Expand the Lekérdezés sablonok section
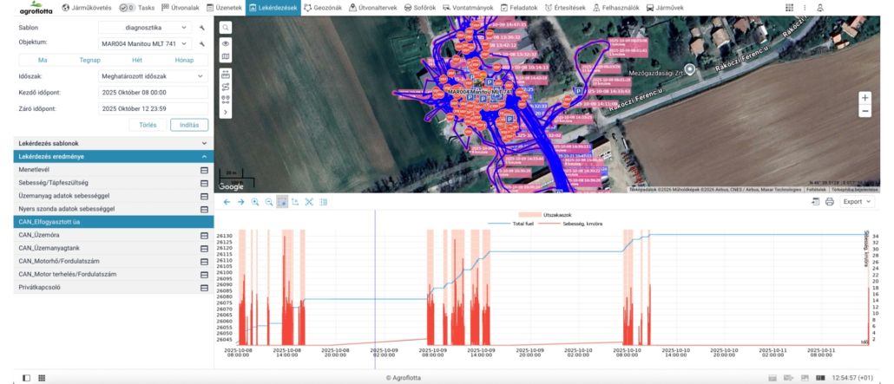 tap(204, 143)
